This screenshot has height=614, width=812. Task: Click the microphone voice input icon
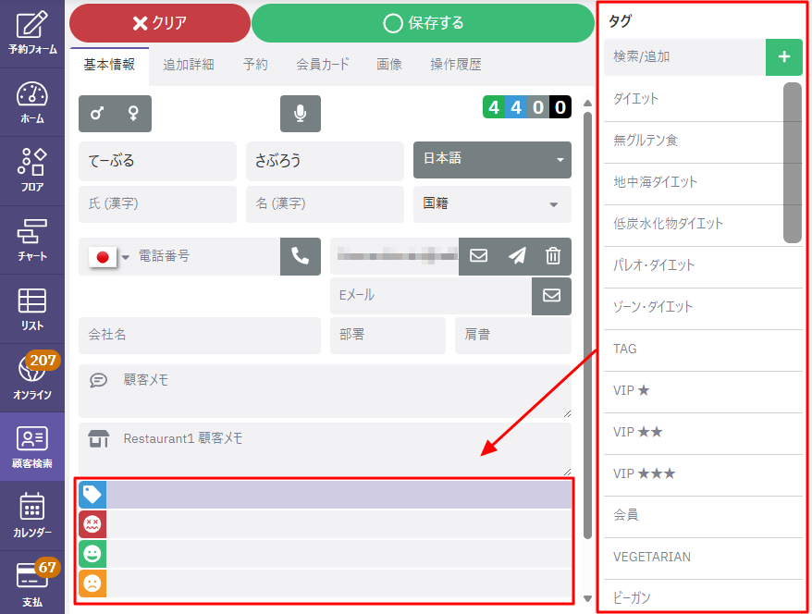(301, 114)
